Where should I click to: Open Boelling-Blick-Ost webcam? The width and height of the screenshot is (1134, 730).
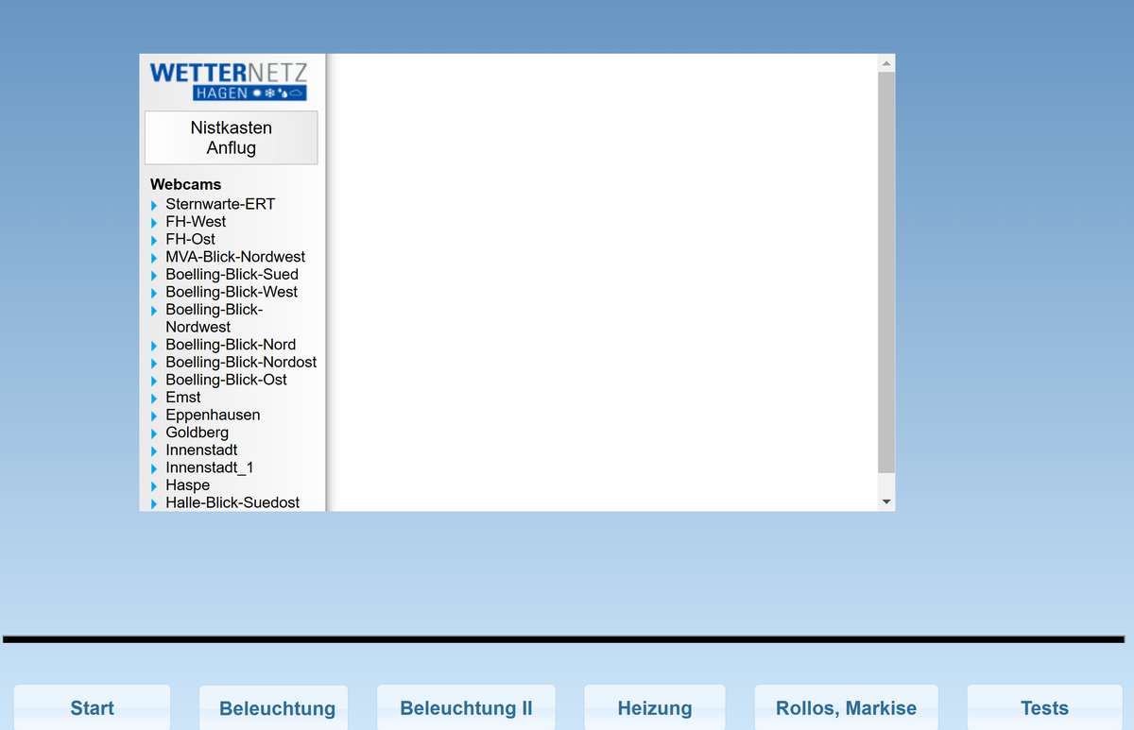[x=226, y=380]
